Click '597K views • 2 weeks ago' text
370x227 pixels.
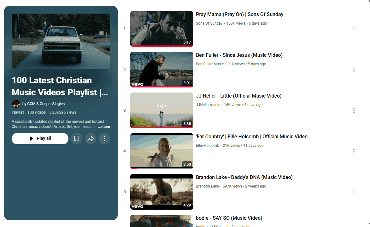pyautogui.click(x=244, y=186)
